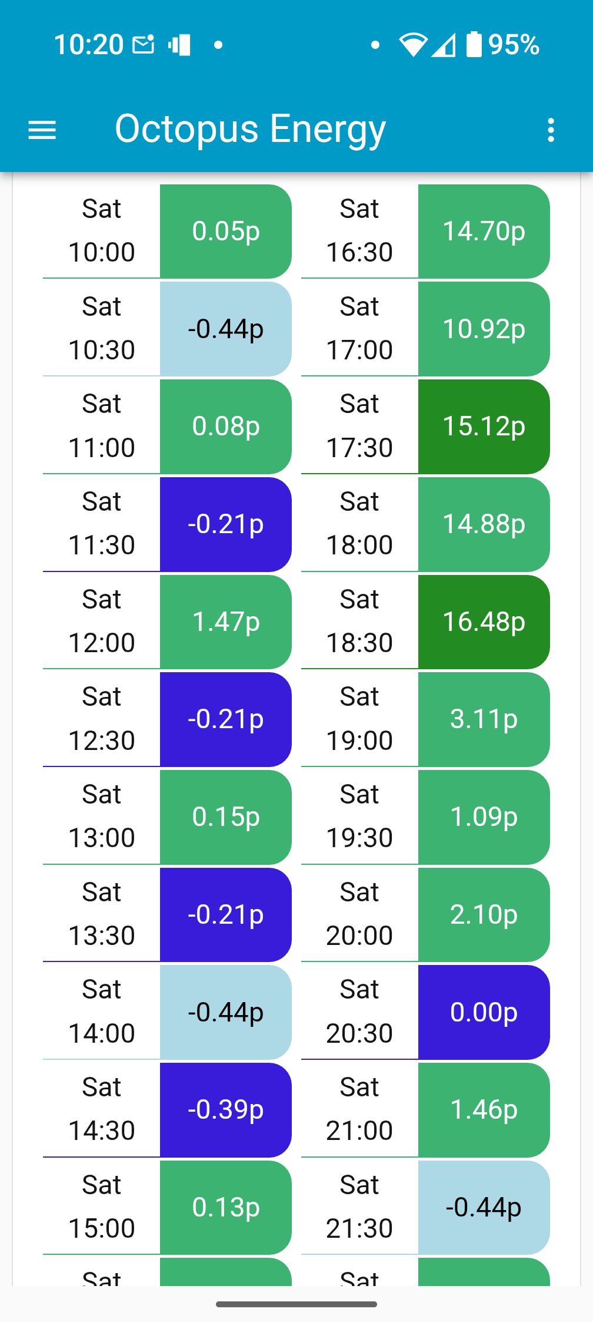
Task: Tap the mail notification icon in status bar
Action: [x=143, y=45]
